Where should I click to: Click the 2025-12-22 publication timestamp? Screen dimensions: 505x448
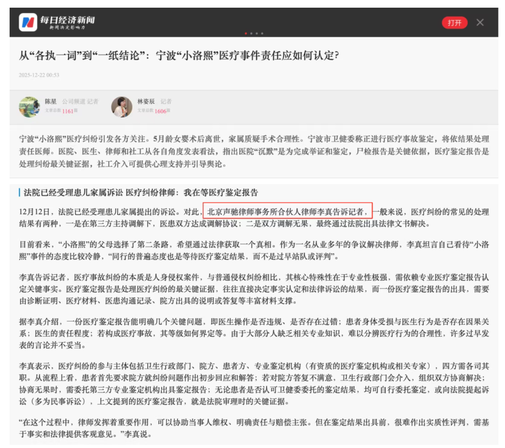click(39, 75)
